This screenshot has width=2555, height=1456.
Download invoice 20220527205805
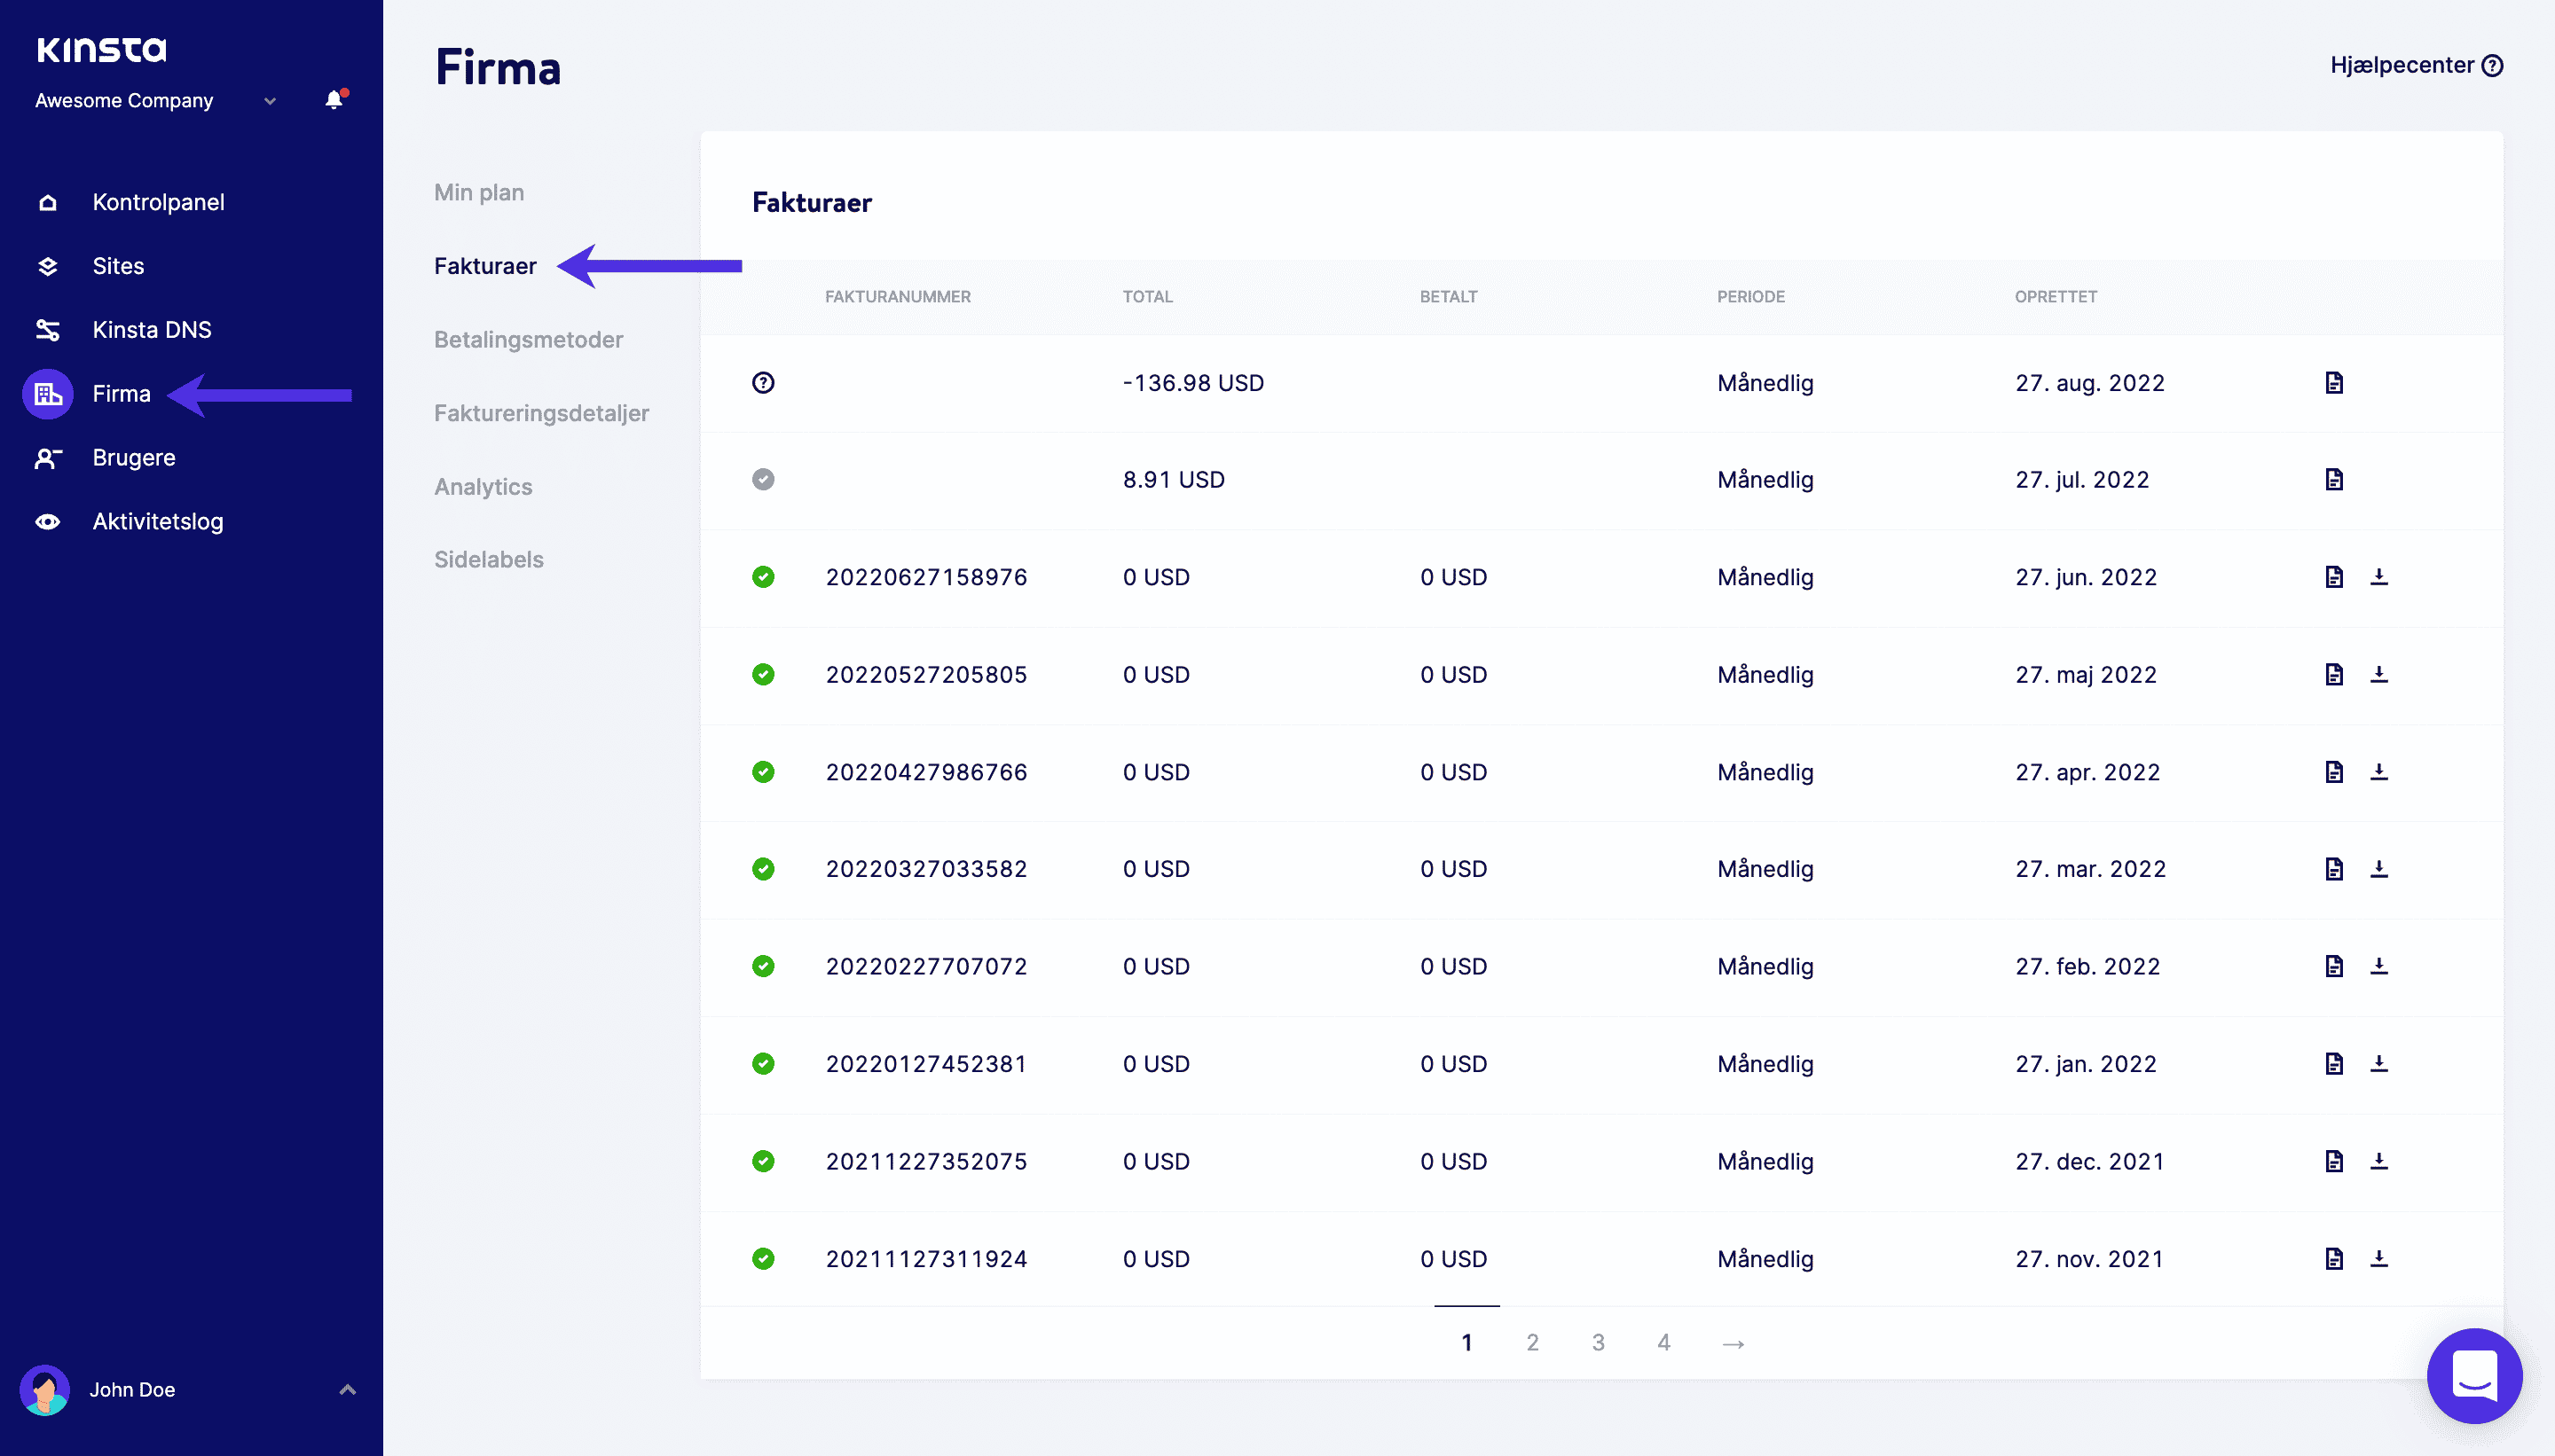(2379, 675)
